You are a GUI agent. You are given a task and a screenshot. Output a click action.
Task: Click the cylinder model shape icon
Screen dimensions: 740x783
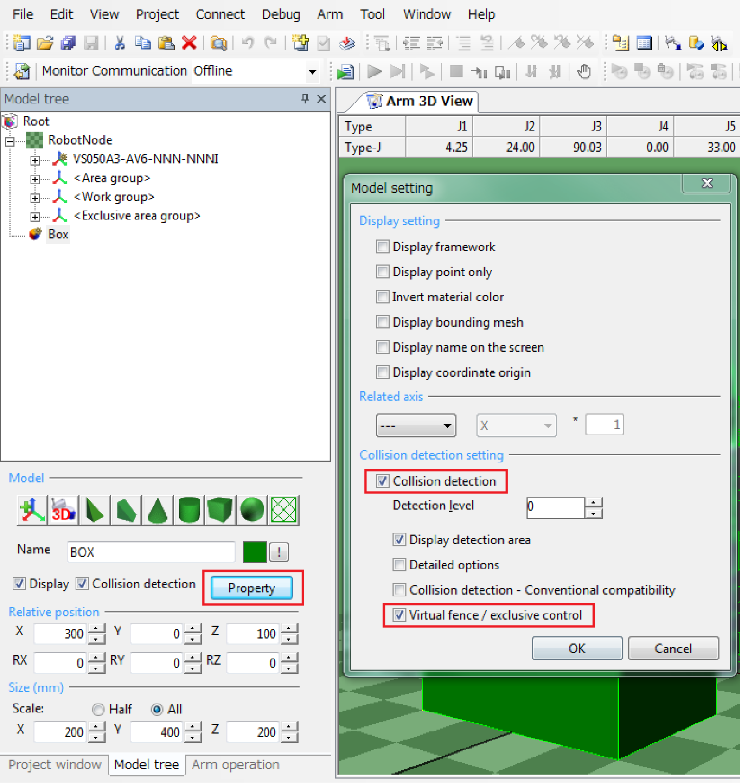(x=189, y=510)
